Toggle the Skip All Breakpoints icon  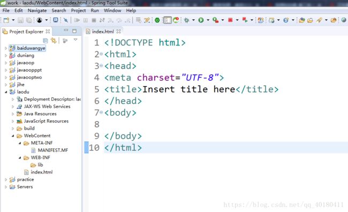66,20
